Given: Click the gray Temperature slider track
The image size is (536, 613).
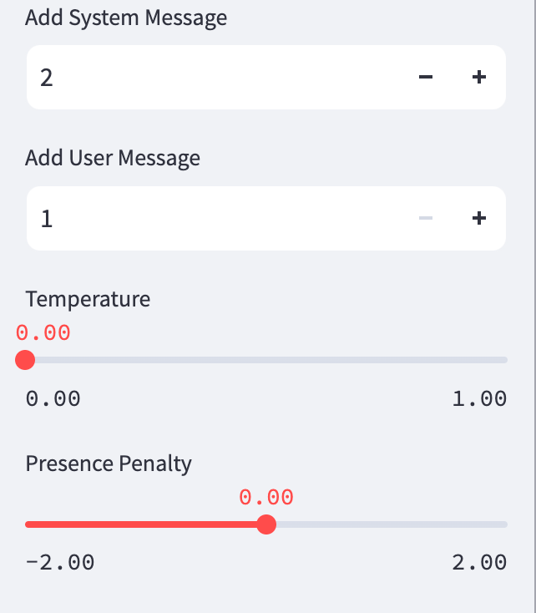Looking at the screenshot, I should point(267,360).
